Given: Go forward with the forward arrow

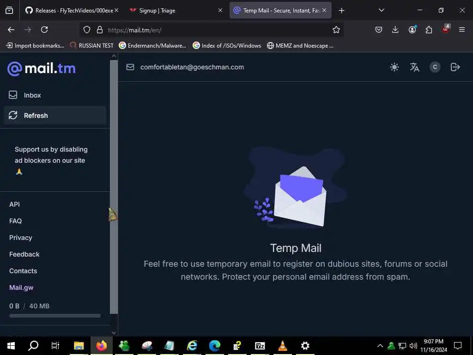Looking at the screenshot, I should (28, 30).
